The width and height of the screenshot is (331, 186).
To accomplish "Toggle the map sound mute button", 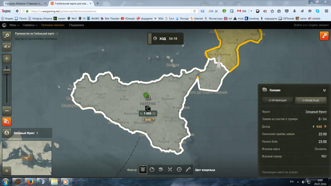I will coord(7,47).
